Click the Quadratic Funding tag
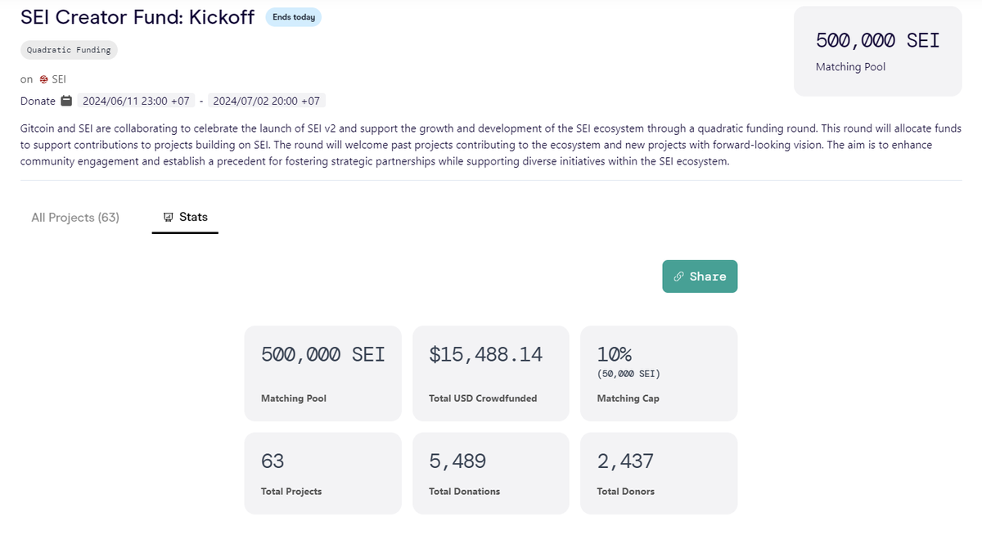The image size is (982, 535). coord(69,50)
